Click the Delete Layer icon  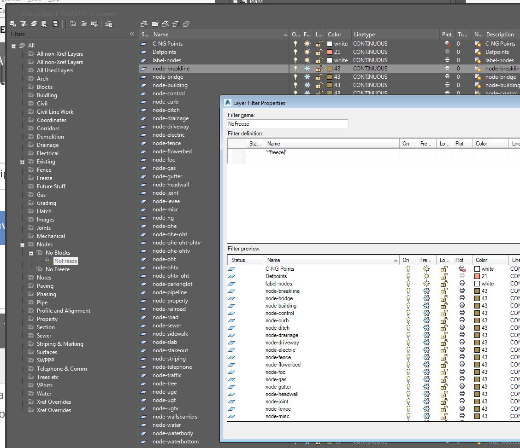[x=165, y=23]
